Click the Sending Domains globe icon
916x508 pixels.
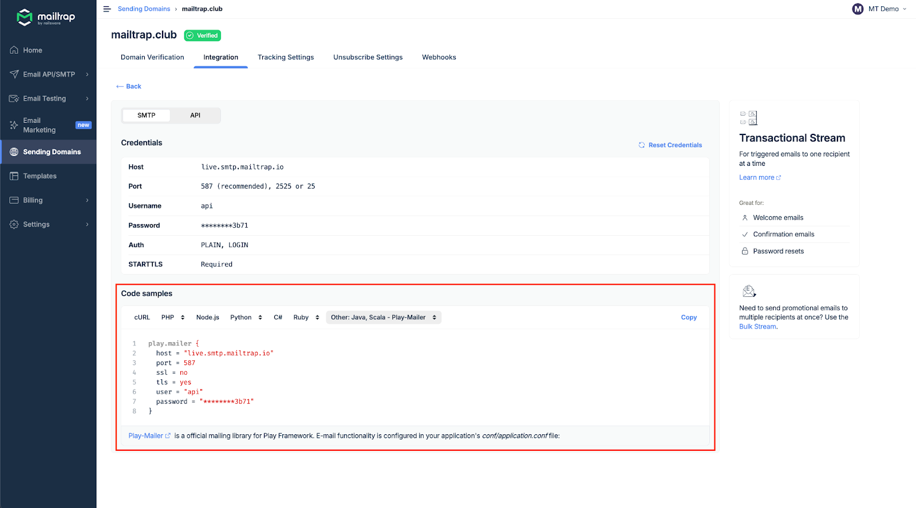coord(14,152)
